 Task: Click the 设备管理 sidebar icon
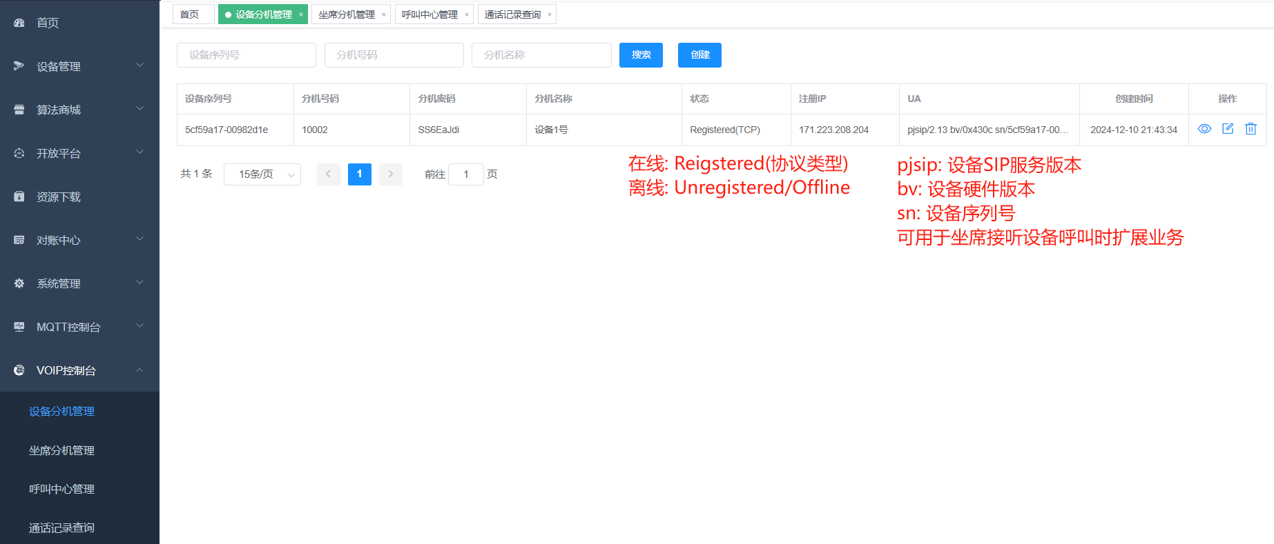click(x=19, y=66)
